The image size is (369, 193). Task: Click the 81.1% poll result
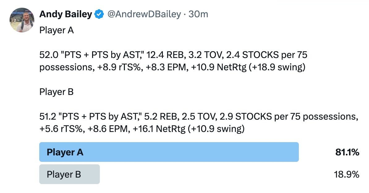coord(347,152)
